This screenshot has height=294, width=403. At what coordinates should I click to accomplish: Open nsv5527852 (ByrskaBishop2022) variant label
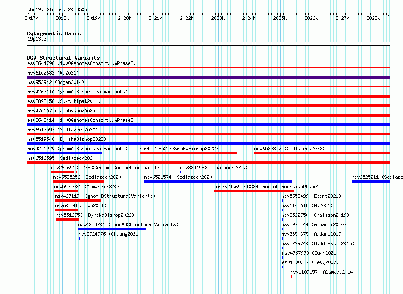(x=179, y=149)
